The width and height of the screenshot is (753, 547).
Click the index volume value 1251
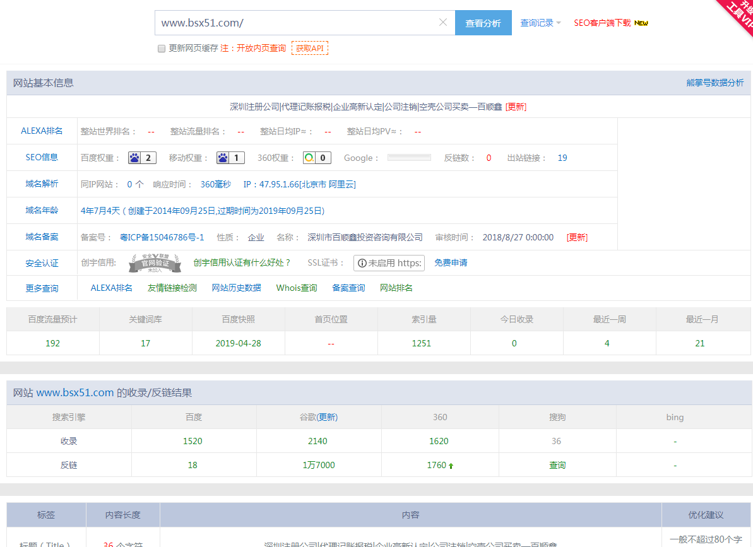421,344
